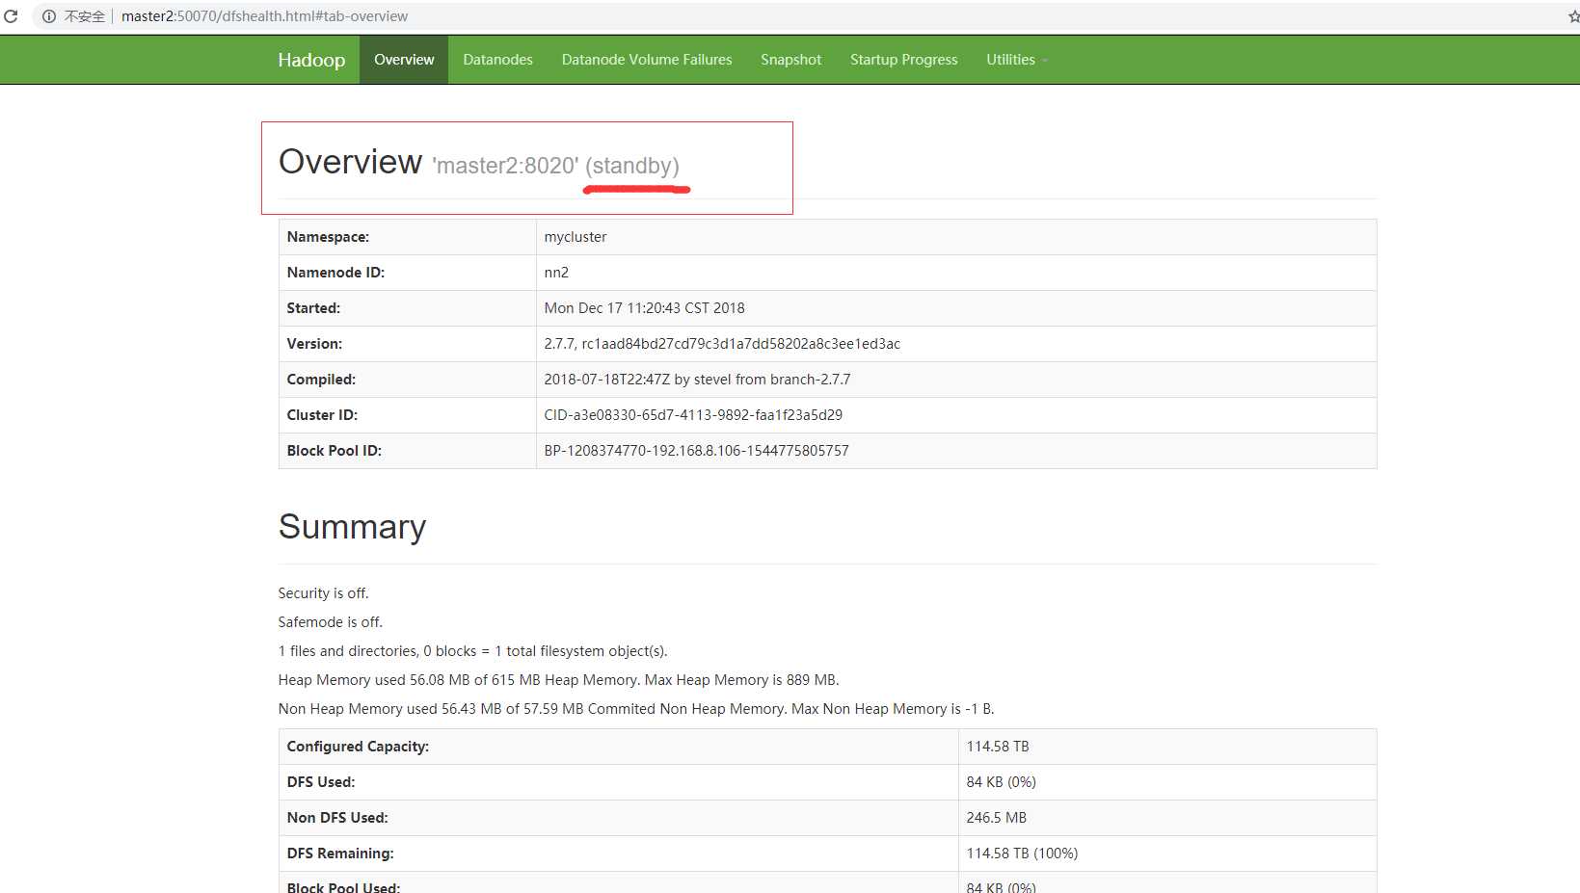The width and height of the screenshot is (1580, 893).
Task: Reload the page with the refresh icon
Action: [11, 16]
